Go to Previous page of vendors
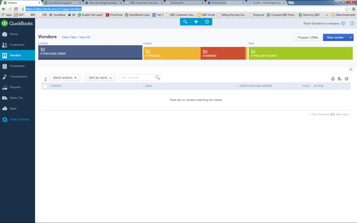Viewport: 357px width, 223px height. pos(324,114)
